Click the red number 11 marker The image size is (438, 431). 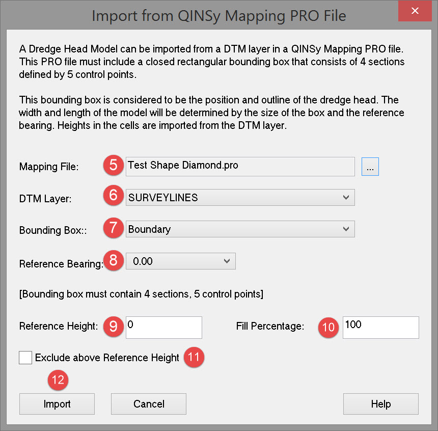194,358
